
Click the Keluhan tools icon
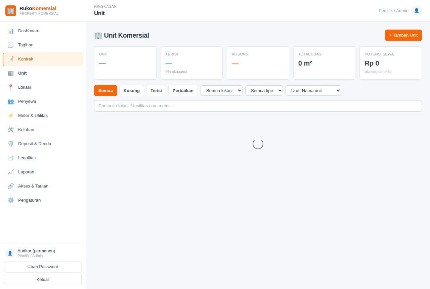(x=11, y=130)
